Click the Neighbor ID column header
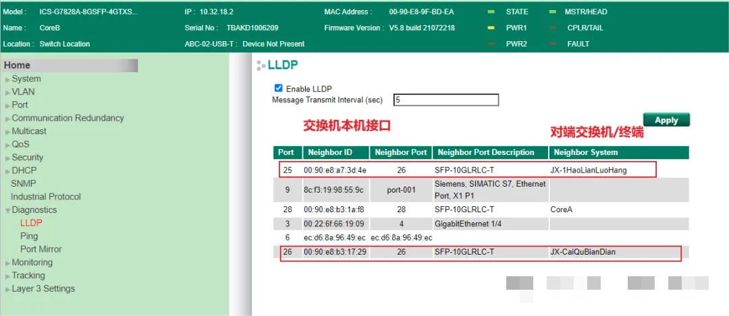The image size is (729, 316). (x=335, y=153)
